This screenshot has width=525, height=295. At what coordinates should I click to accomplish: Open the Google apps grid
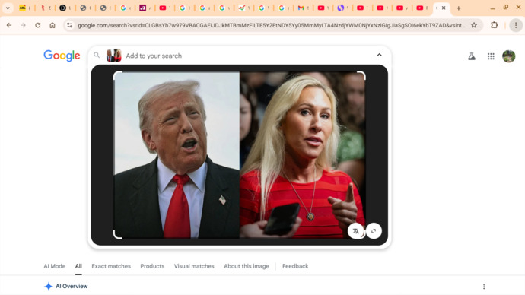click(x=491, y=56)
